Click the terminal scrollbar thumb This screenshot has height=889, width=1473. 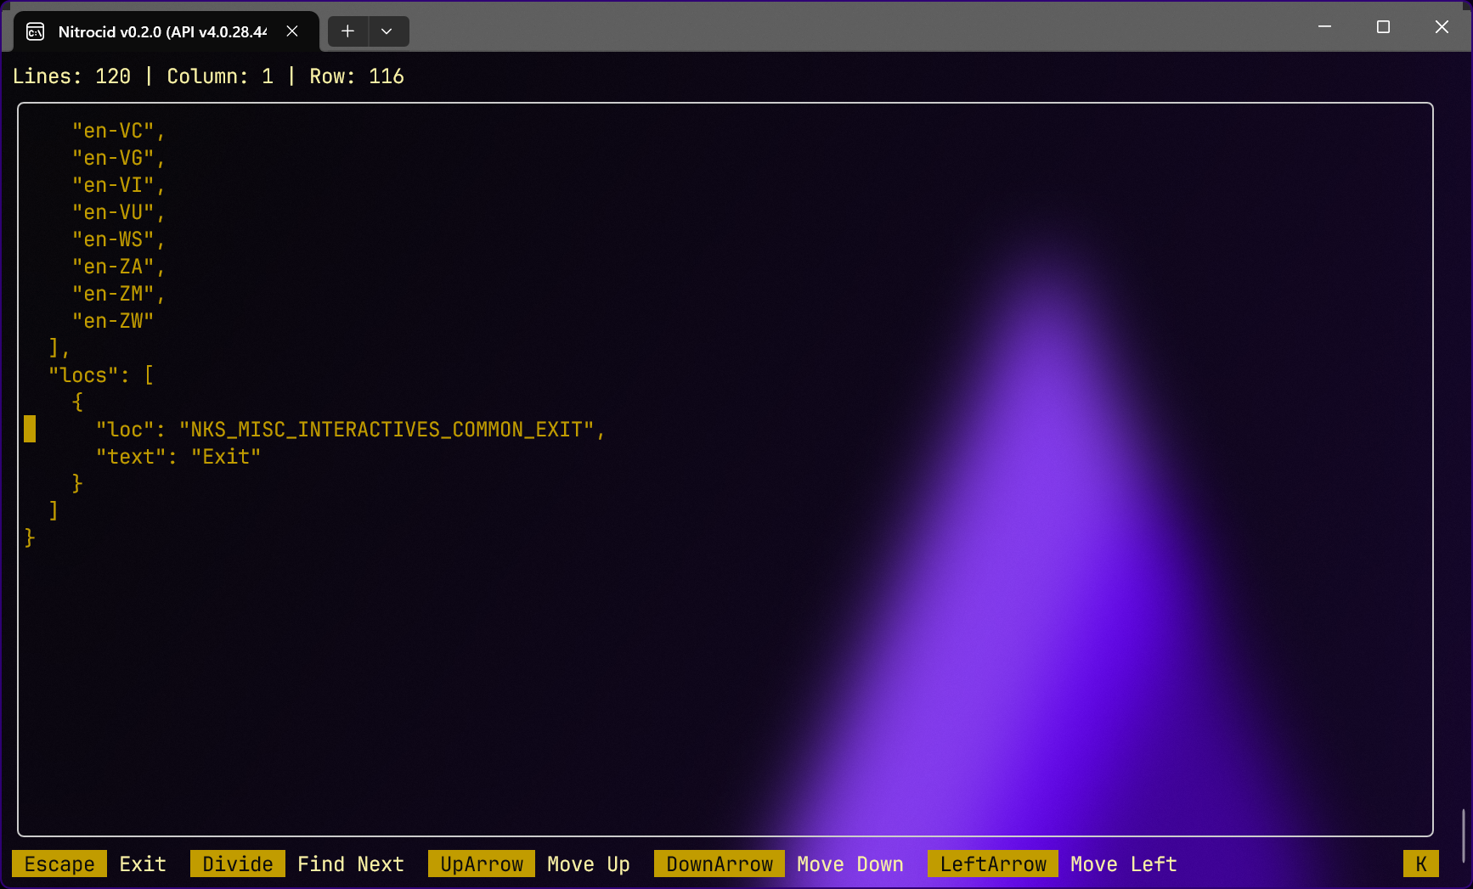pos(1463,836)
